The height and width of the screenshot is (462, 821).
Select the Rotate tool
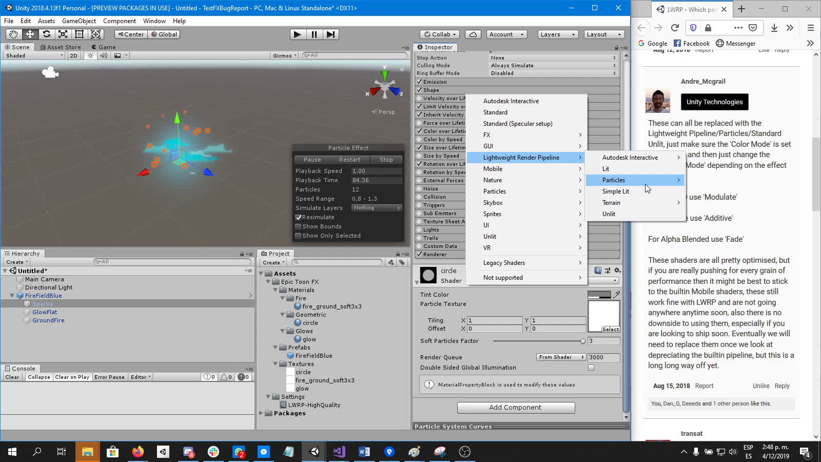(46, 34)
